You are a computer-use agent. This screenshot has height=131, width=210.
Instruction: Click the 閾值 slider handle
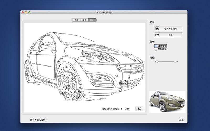157,62
